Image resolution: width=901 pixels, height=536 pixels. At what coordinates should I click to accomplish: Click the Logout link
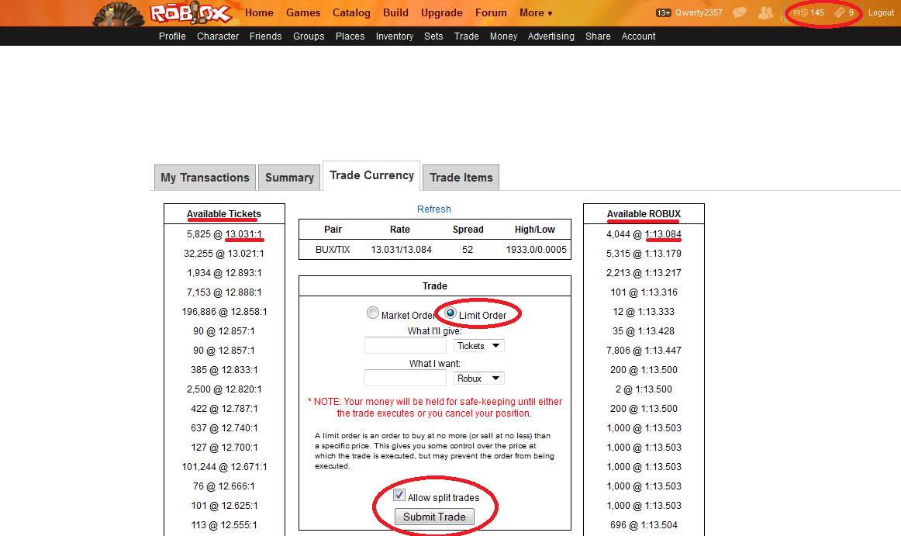[881, 12]
